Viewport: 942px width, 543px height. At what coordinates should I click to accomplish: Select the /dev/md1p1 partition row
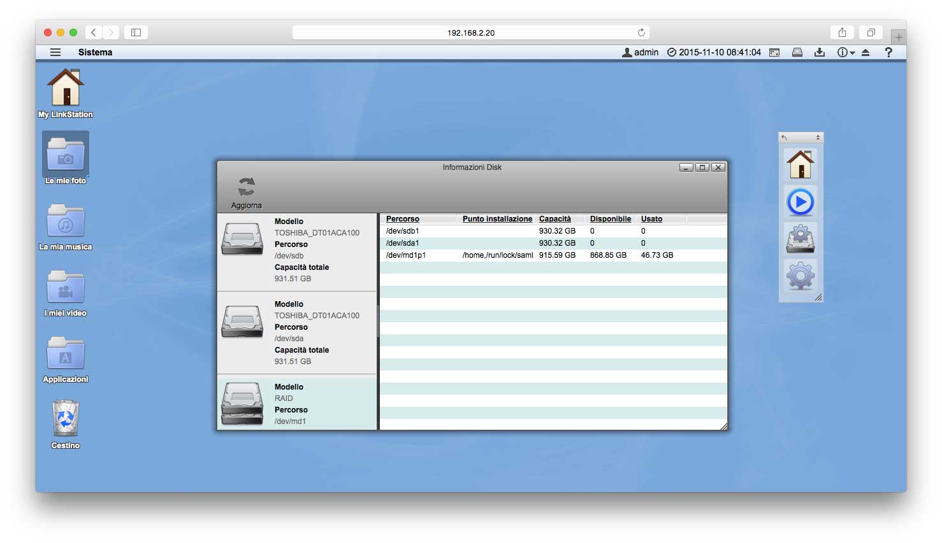pos(553,255)
